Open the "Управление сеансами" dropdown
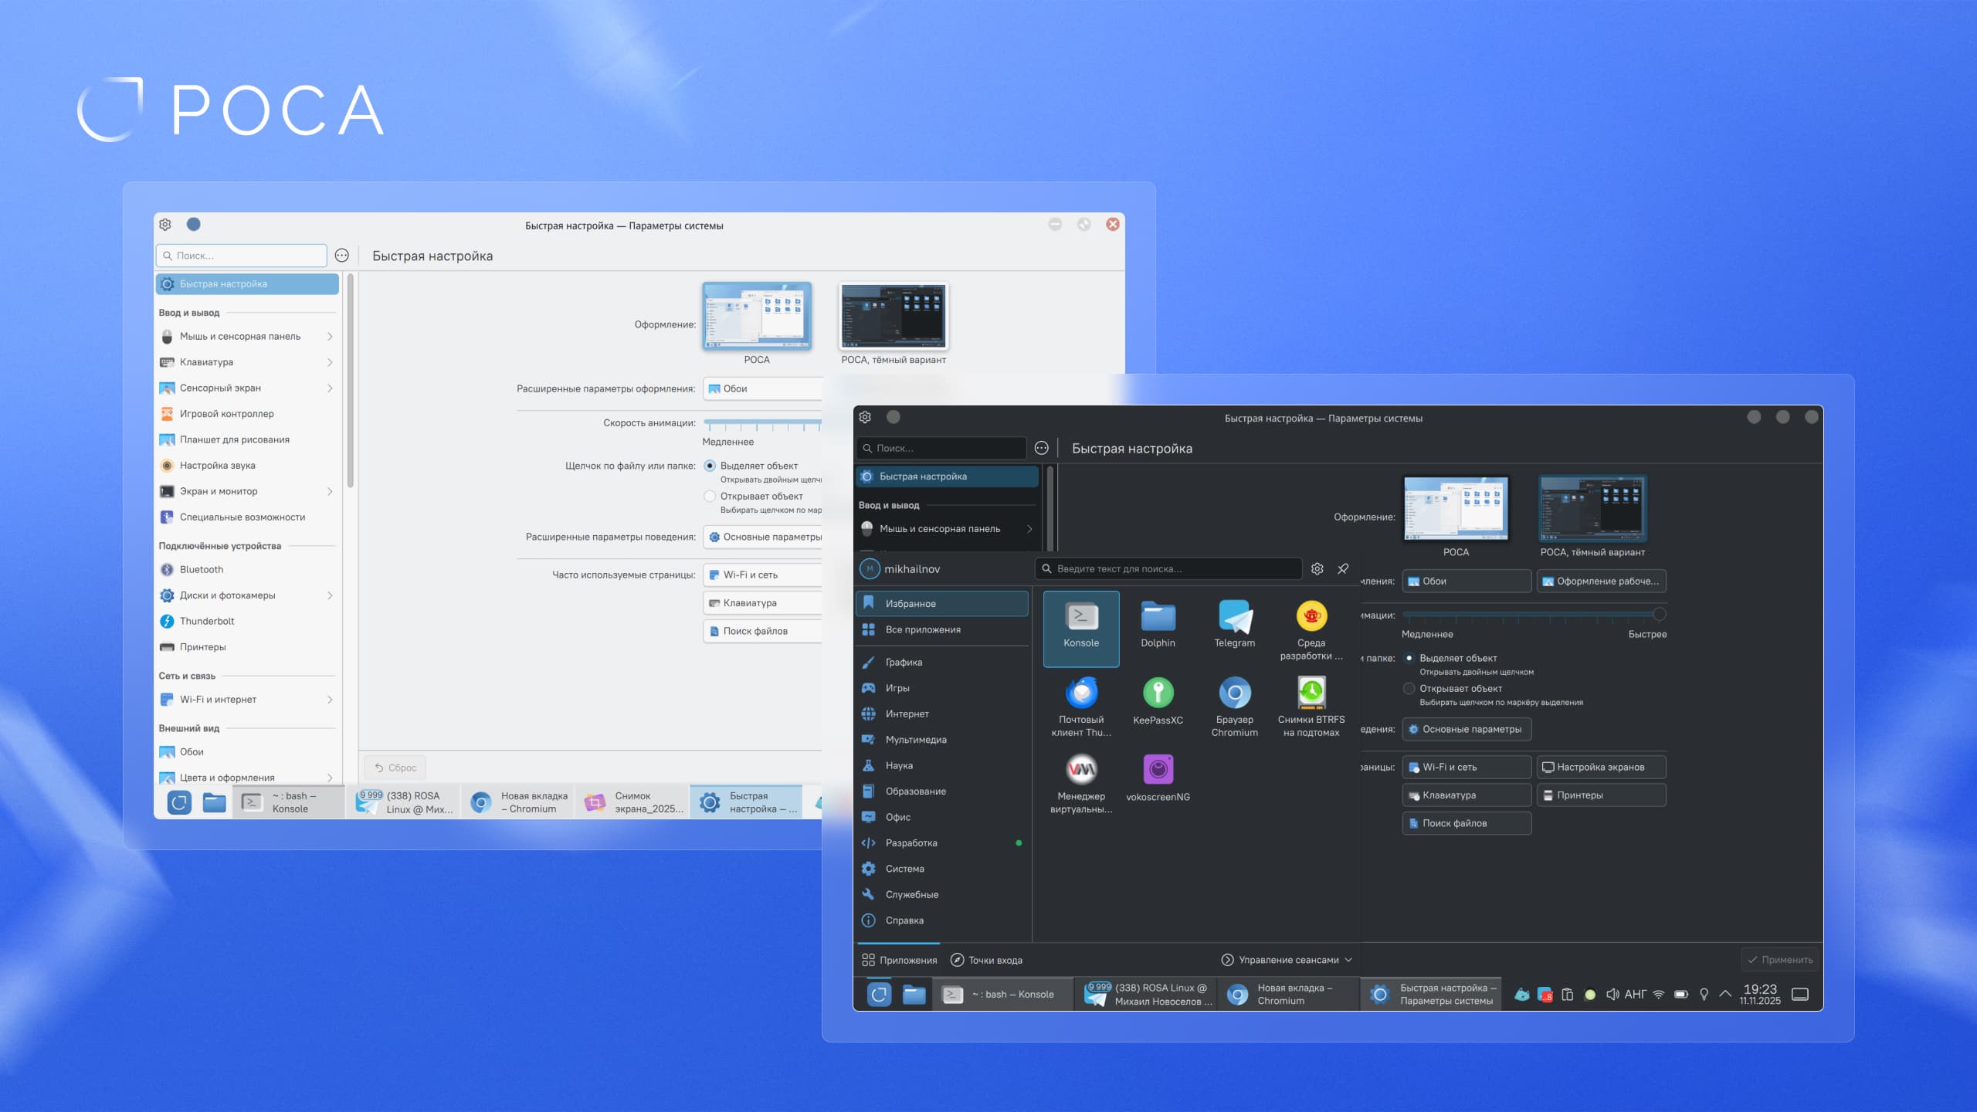The width and height of the screenshot is (1977, 1112). click(1287, 960)
